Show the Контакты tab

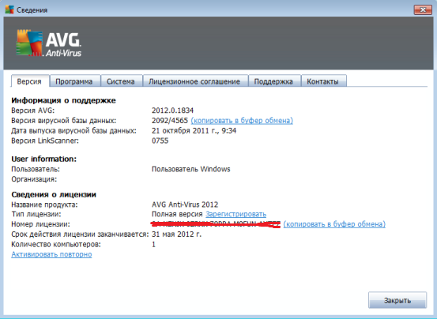pos(323,81)
